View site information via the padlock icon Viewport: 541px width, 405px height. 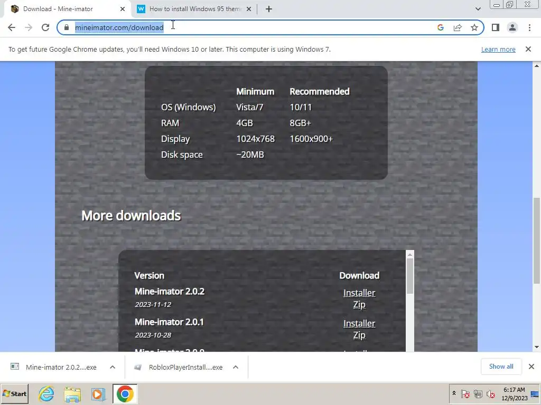67,27
